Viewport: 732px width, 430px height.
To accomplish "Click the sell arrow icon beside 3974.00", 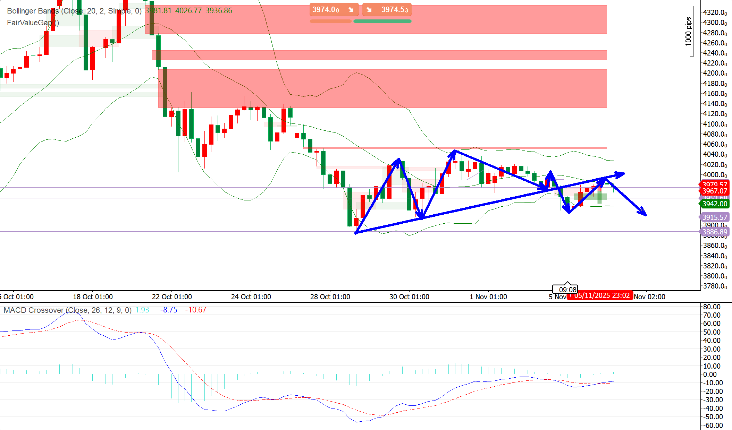I will click(351, 10).
